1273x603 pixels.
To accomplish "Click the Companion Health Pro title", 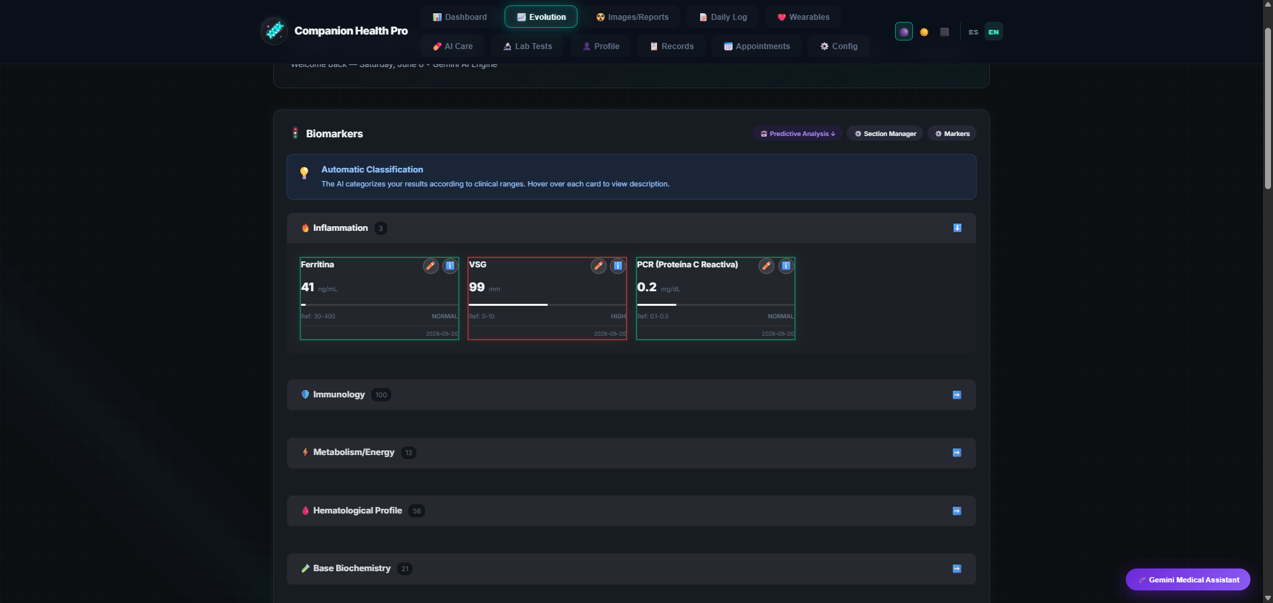I will coord(351,31).
